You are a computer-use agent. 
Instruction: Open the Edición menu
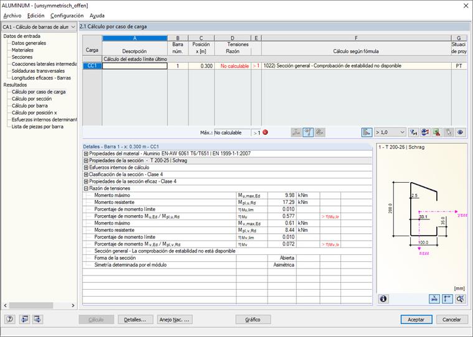pyautogui.click(x=35, y=16)
